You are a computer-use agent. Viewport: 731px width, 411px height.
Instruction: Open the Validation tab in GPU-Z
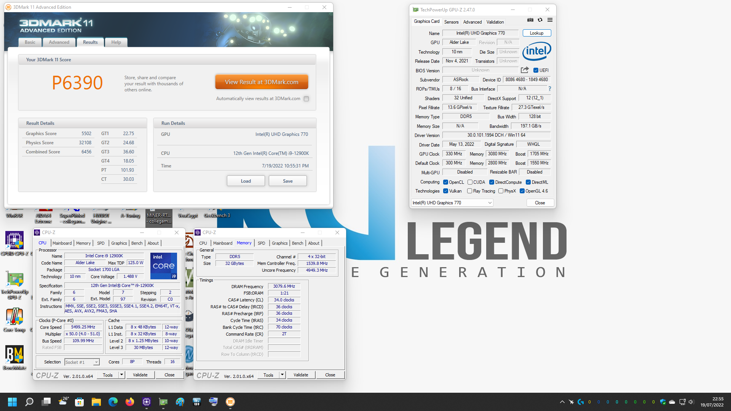495,22
